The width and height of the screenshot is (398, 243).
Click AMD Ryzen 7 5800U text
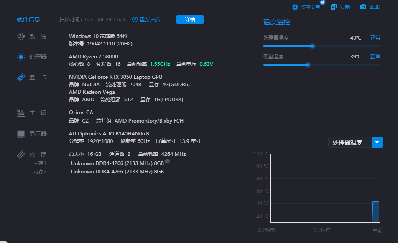tap(94, 56)
